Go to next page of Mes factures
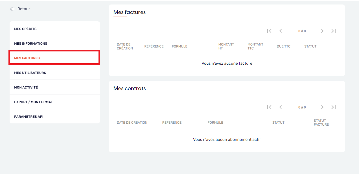The width and height of the screenshot is (359, 174). 322,31
